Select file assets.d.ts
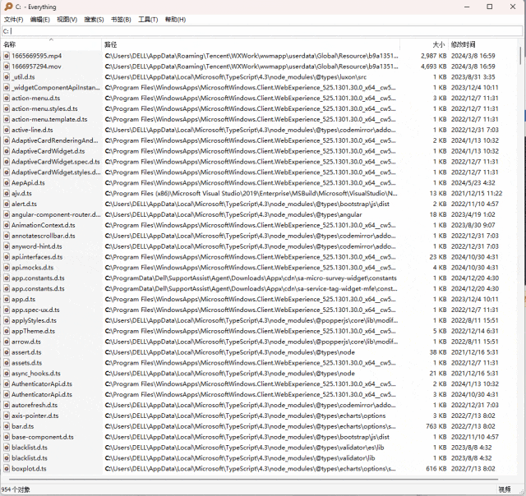Viewport: 526px width, 496px height. (27, 363)
